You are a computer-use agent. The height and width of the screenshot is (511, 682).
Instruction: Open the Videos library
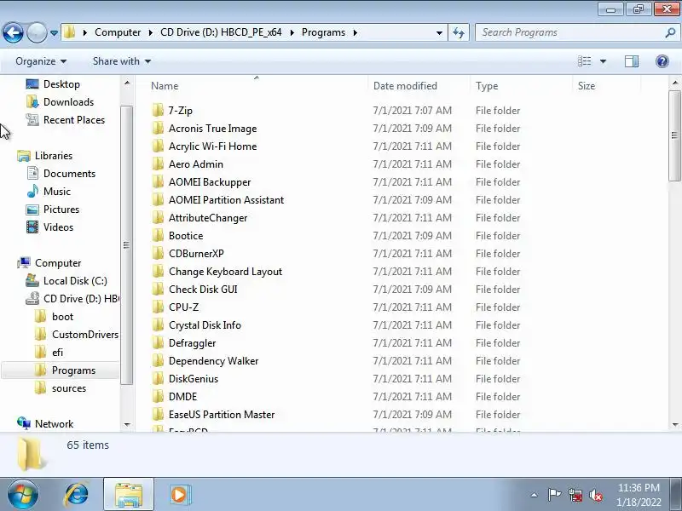pos(49,227)
